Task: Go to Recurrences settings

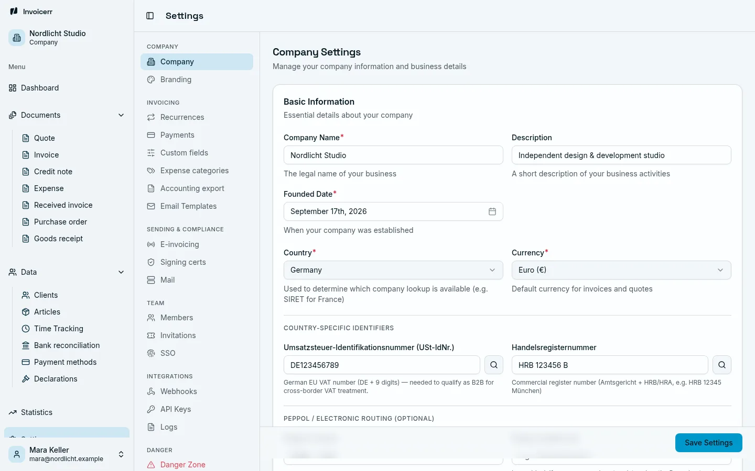Action: point(197,117)
